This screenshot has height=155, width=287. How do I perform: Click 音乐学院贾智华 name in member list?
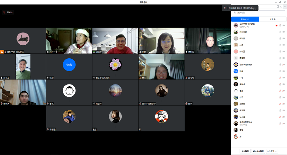tap(246, 122)
